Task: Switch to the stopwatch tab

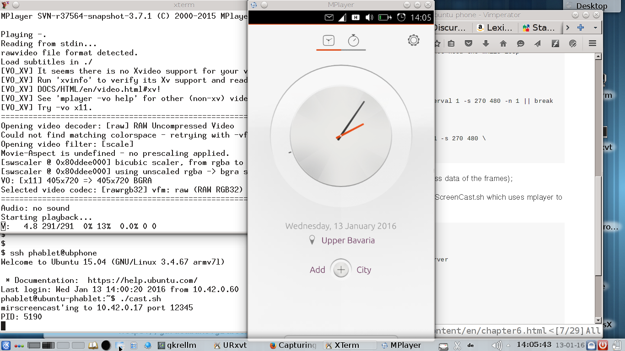Action: click(x=354, y=40)
